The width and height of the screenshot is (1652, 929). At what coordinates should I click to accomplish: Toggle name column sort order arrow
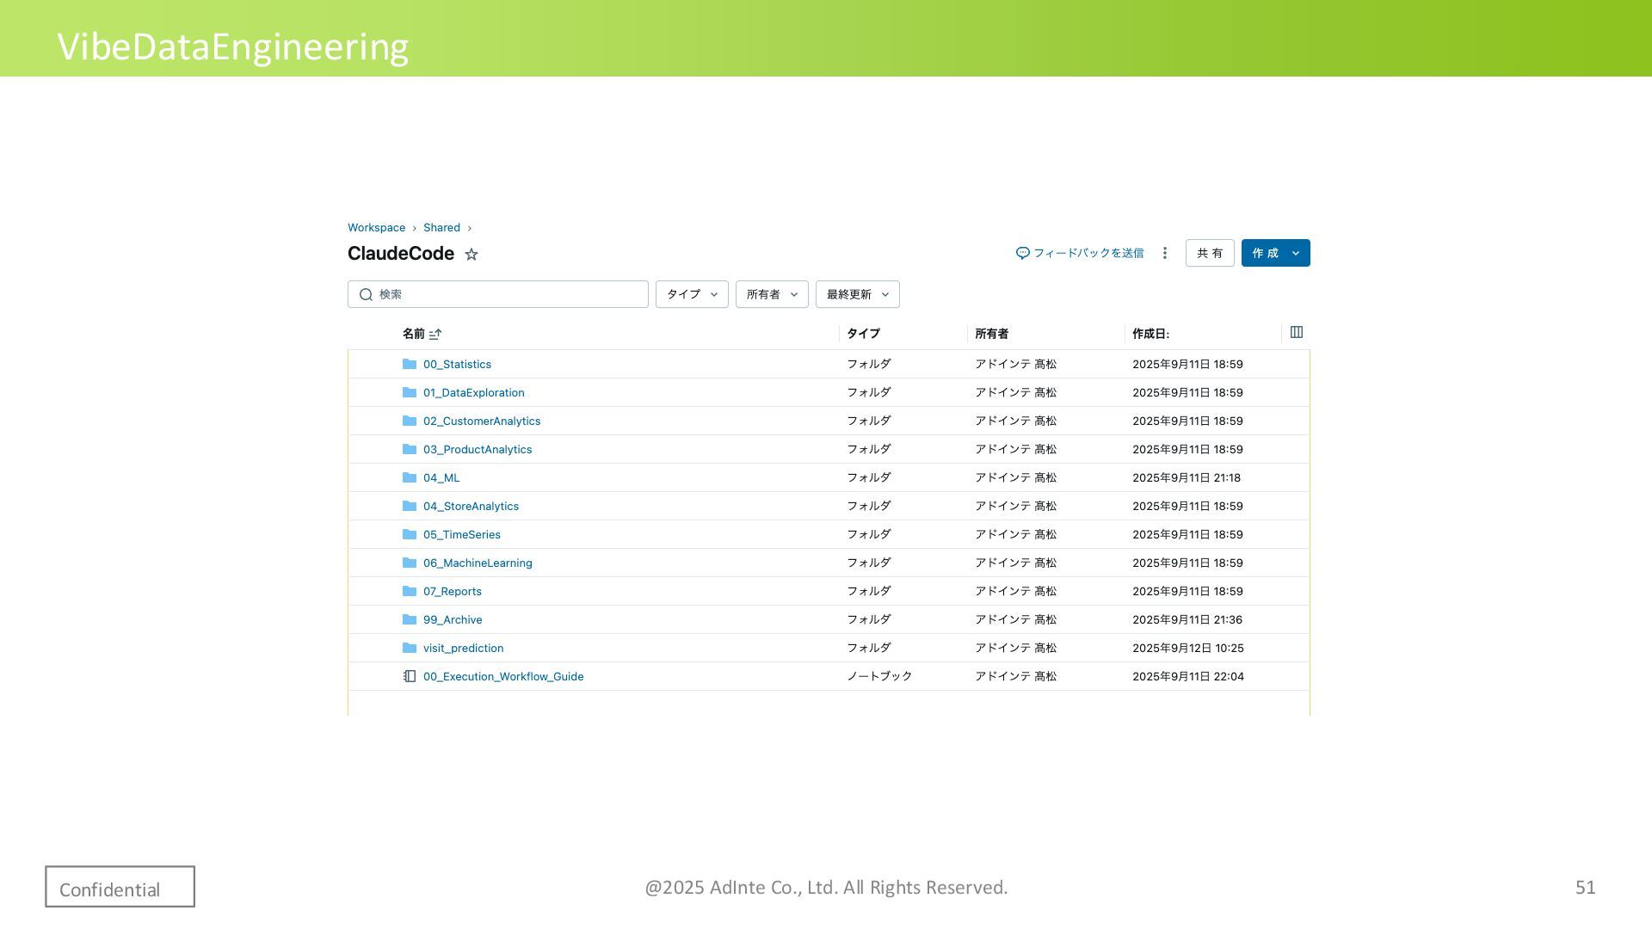[x=435, y=334]
